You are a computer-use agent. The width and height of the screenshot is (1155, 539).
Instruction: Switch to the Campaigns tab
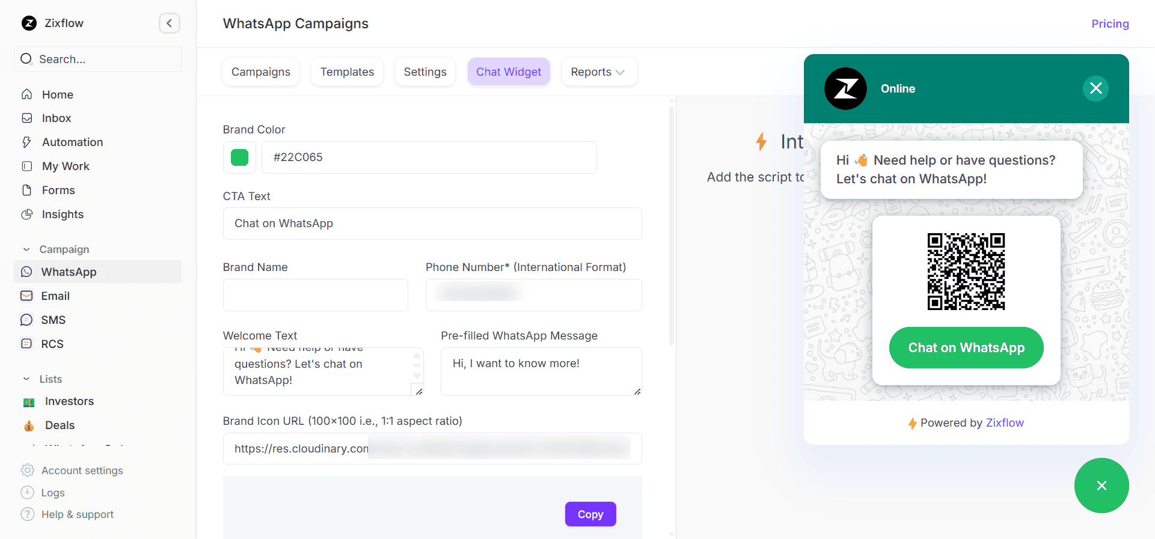(261, 72)
